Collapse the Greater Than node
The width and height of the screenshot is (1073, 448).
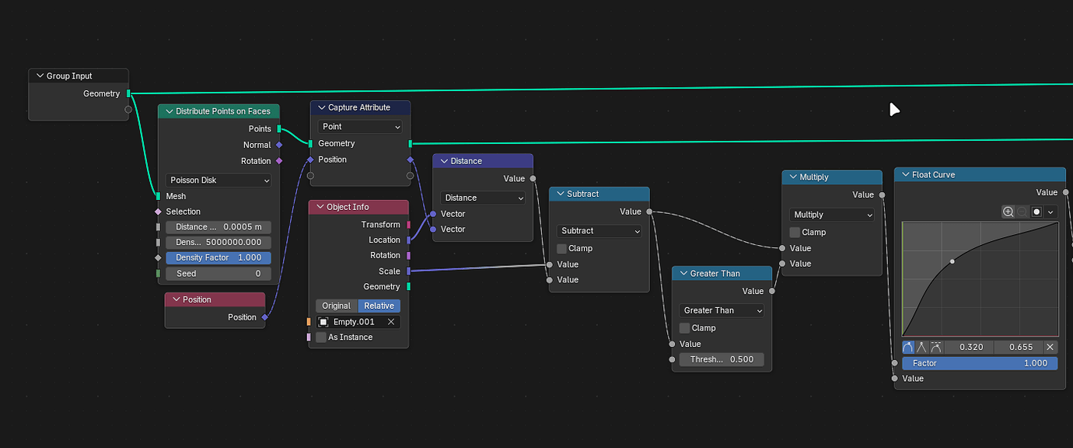pos(682,274)
